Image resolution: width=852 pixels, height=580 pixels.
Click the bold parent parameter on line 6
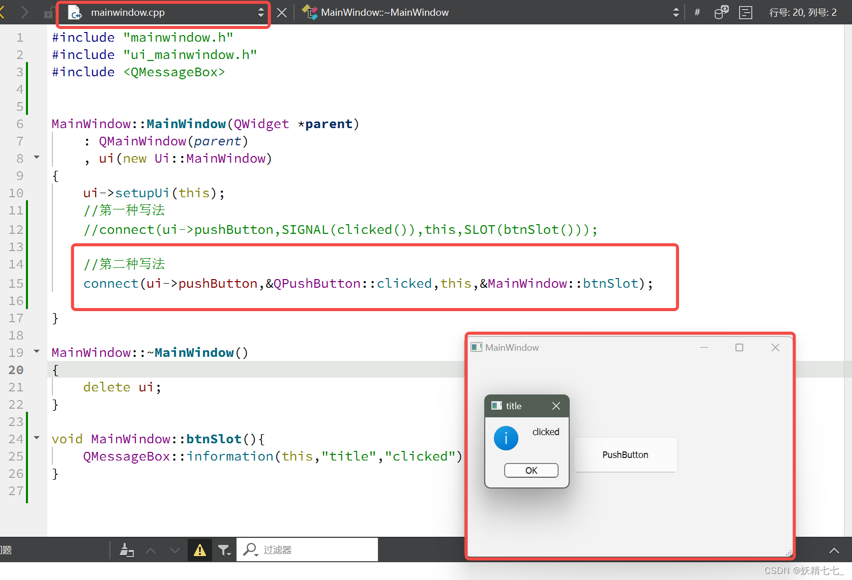pos(329,124)
